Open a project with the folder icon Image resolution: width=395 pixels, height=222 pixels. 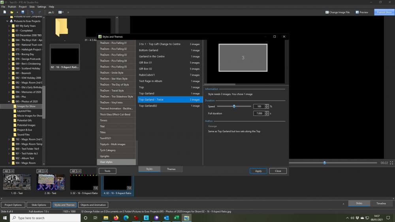pos(11,12)
